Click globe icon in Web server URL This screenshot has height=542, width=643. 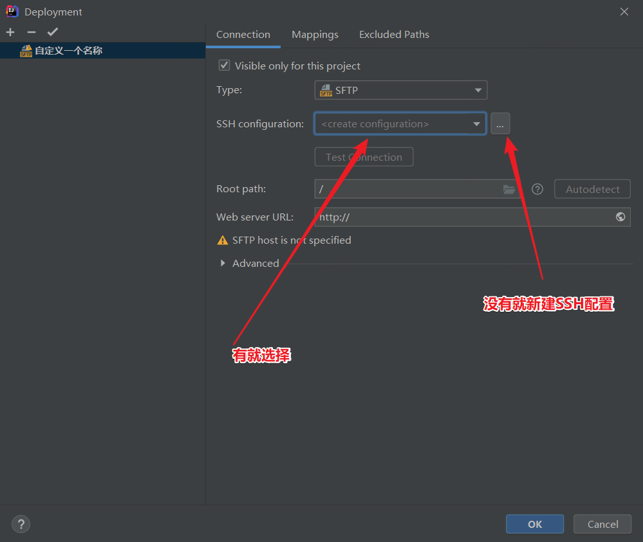(x=620, y=217)
